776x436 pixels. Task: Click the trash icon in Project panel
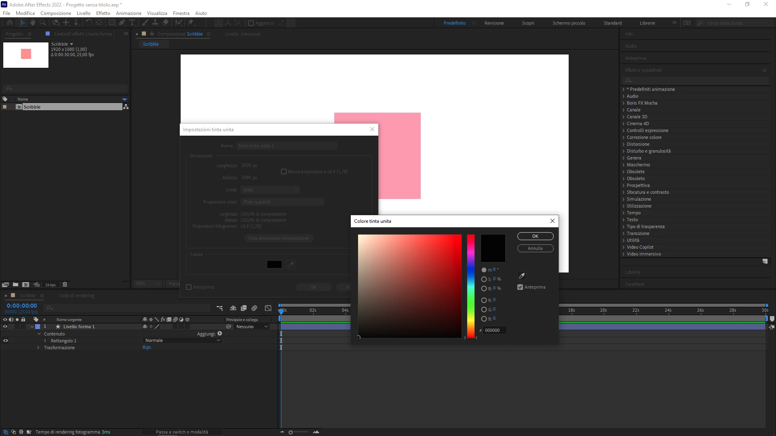[65, 285]
